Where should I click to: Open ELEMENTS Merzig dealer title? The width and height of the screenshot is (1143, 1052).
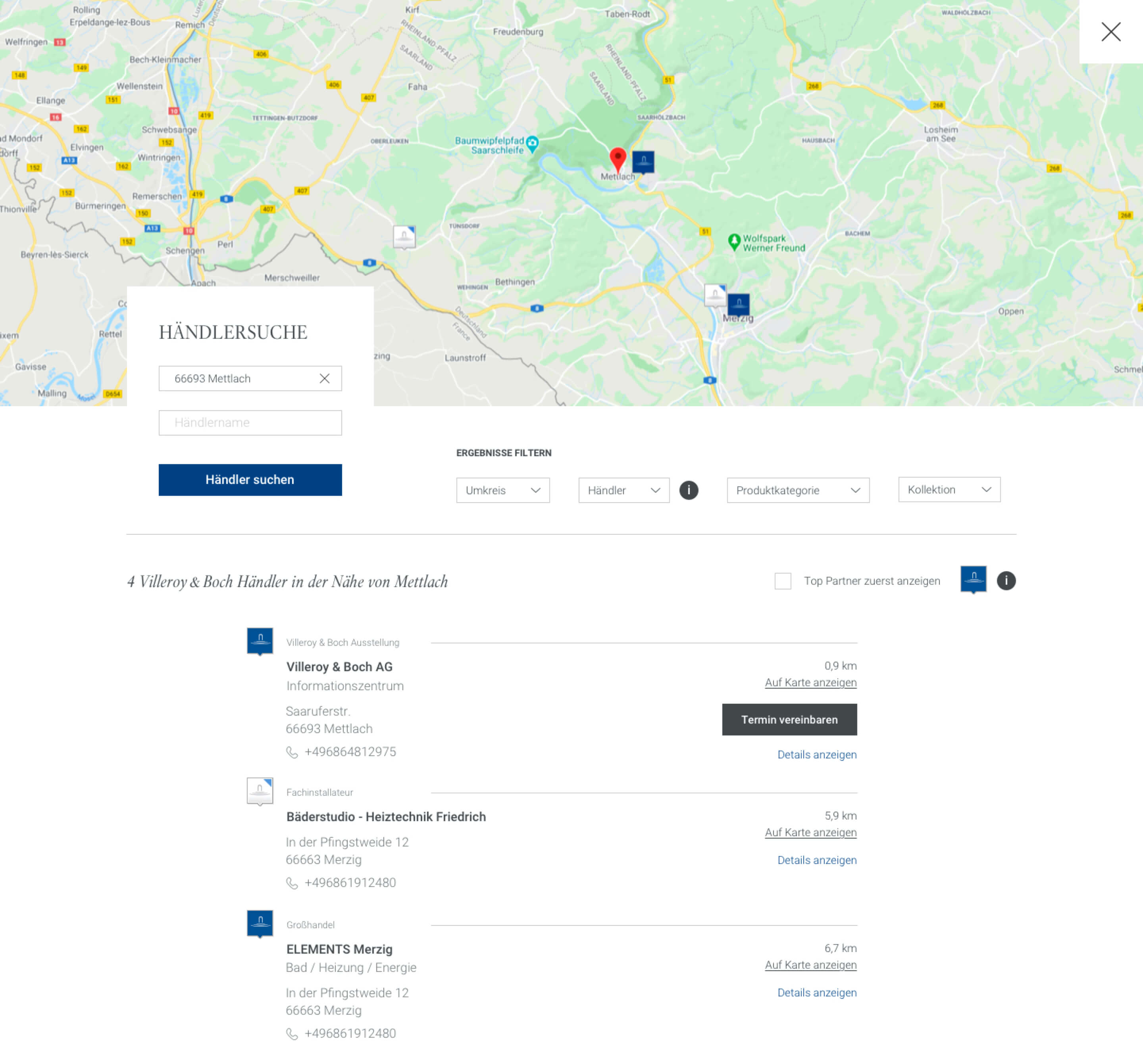[339, 950]
